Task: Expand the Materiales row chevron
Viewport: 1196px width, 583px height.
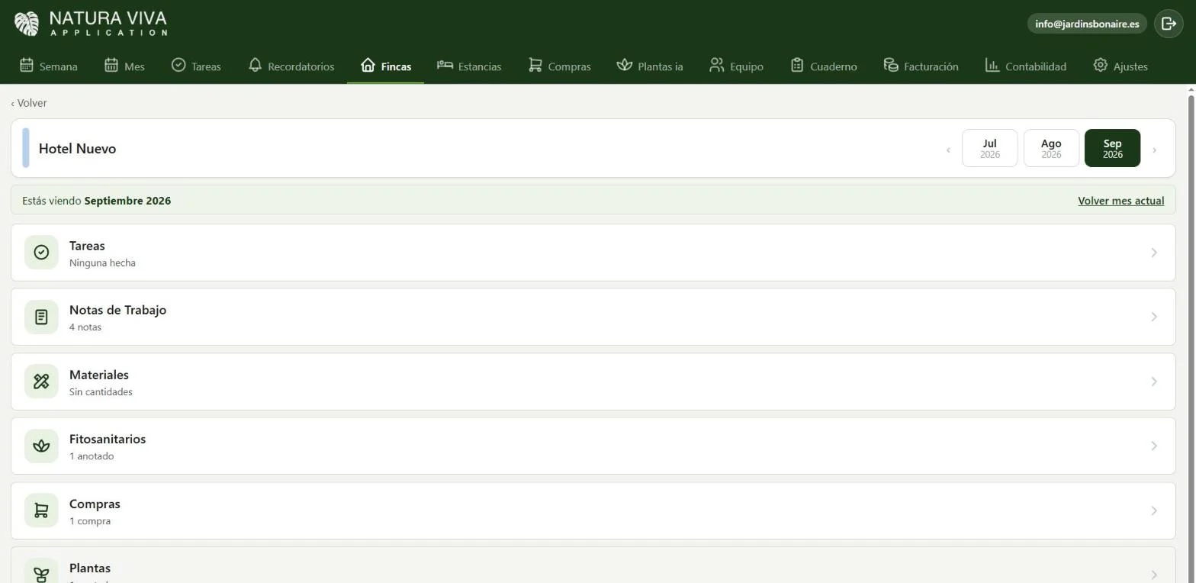Action: (1154, 382)
